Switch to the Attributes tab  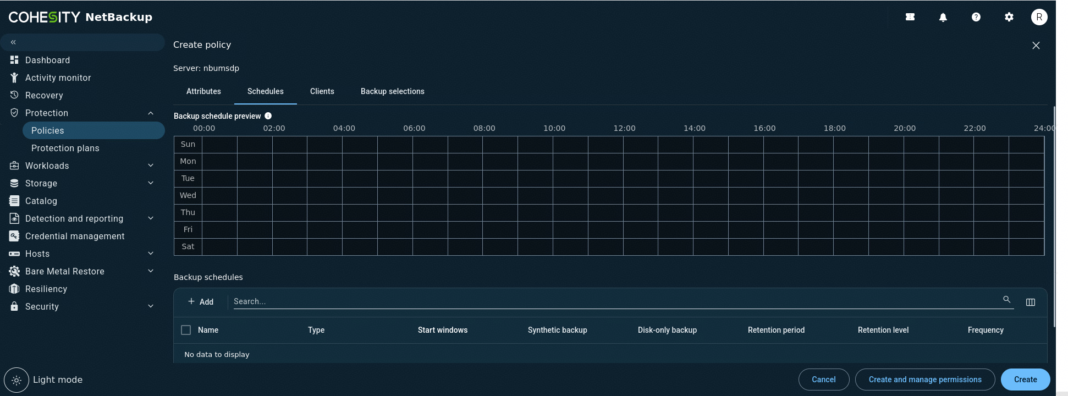(x=203, y=91)
